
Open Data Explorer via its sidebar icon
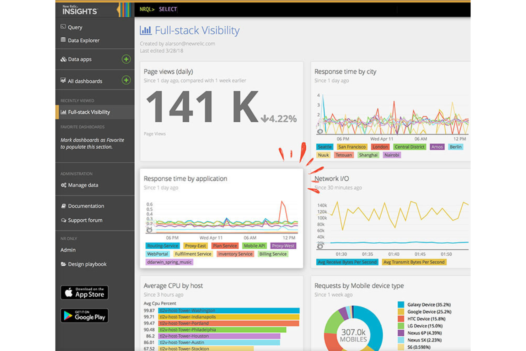(x=63, y=40)
